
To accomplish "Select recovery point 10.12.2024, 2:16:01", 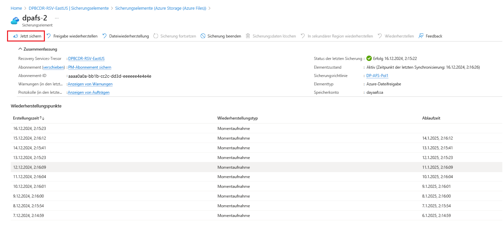I will (257, 186).
